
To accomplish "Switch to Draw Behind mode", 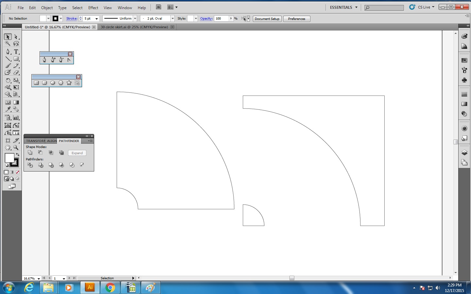I will pyautogui.click(x=12, y=179).
